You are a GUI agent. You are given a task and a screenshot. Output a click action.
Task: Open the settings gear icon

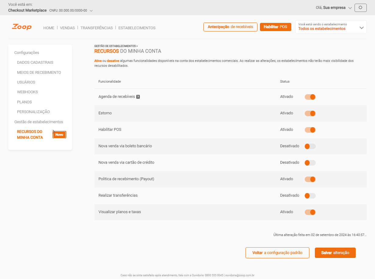[x=360, y=8]
